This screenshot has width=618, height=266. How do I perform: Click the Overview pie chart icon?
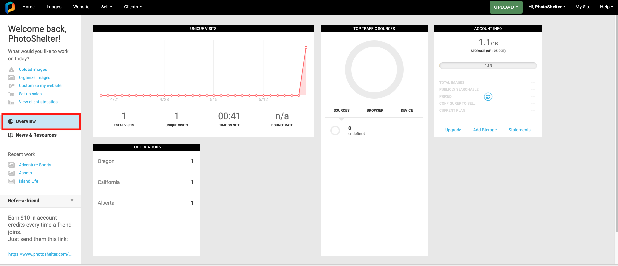(x=11, y=121)
